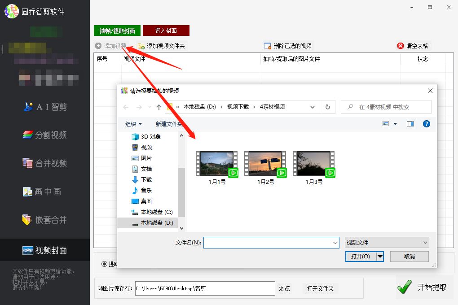The height and width of the screenshot is (305, 458).
Task: Click 本地磁盘 (D:) in the address breadcrumb
Action: [199, 107]
